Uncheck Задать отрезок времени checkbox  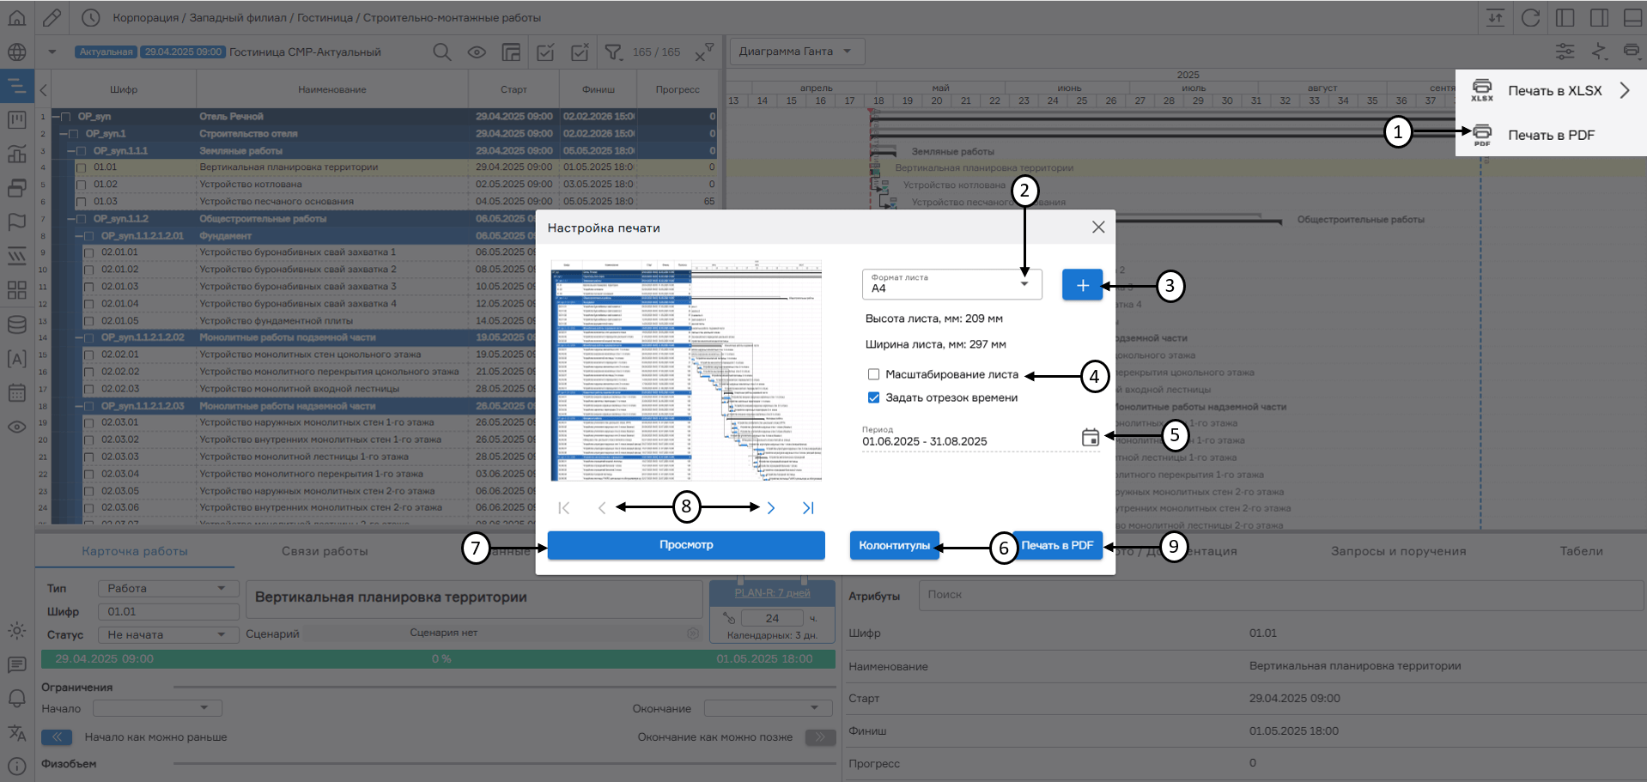873,397
